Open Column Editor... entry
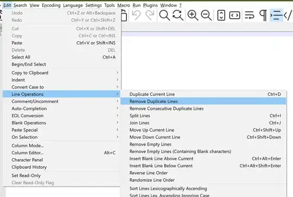This screenshot has width=293, height=197. (x=62, y=153)
